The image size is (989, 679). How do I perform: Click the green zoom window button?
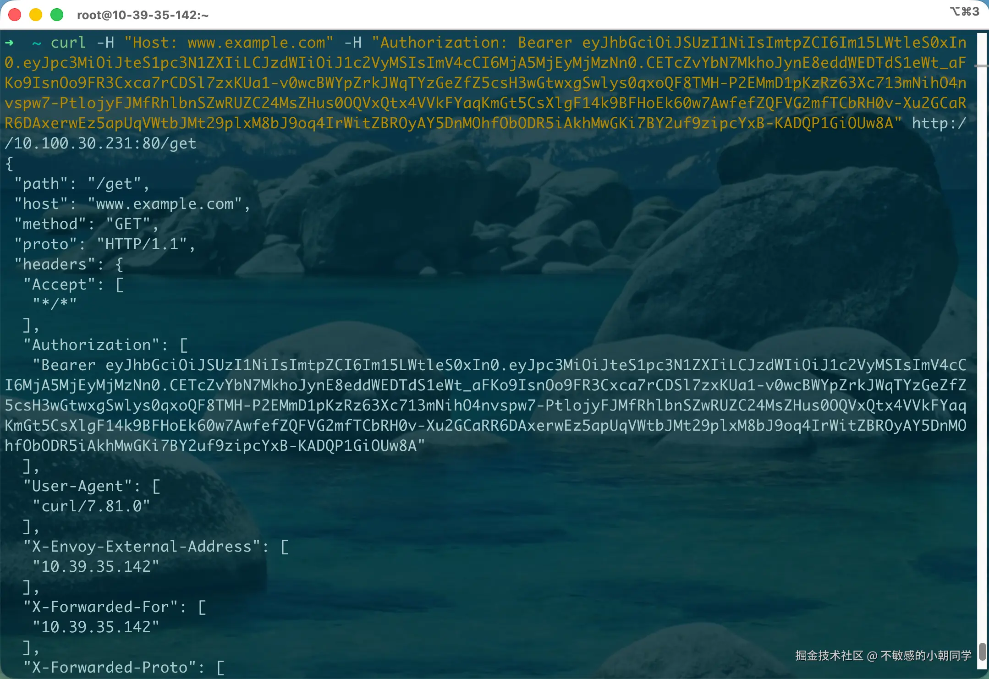(x=57, y=15)
